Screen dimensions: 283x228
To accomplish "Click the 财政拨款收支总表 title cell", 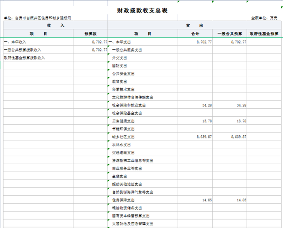I will point(142,10).
